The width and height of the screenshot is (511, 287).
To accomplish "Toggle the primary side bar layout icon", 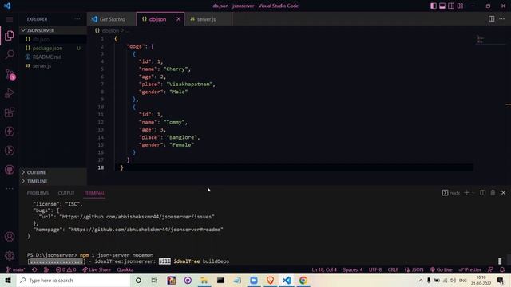I will pos(434,6).
